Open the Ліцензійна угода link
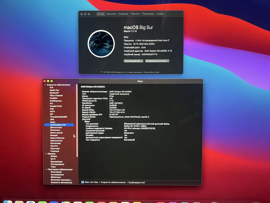270x203 pixels. tap(151, 72)
